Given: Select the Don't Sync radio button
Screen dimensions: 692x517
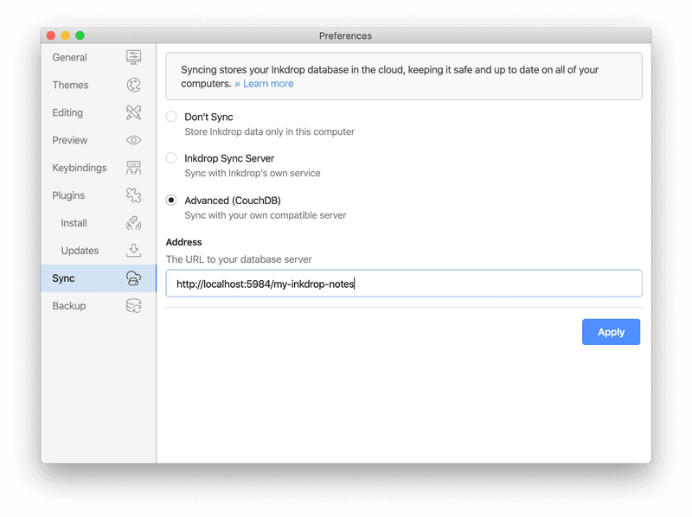Looking at the screenshot, I should point(170,117).
